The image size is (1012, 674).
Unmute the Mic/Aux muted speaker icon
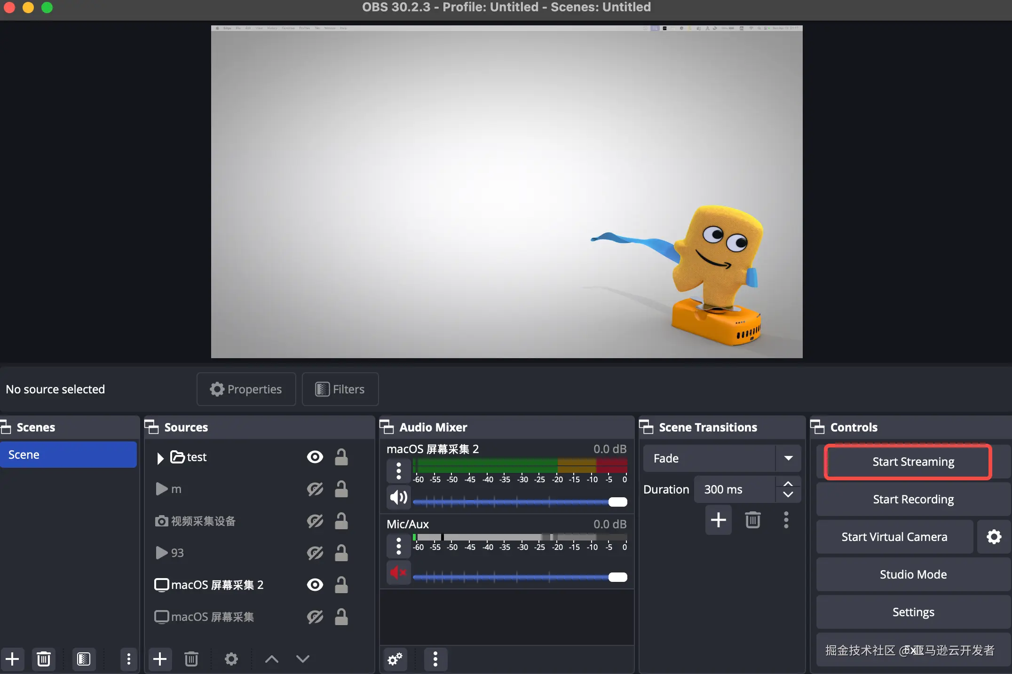398,572
